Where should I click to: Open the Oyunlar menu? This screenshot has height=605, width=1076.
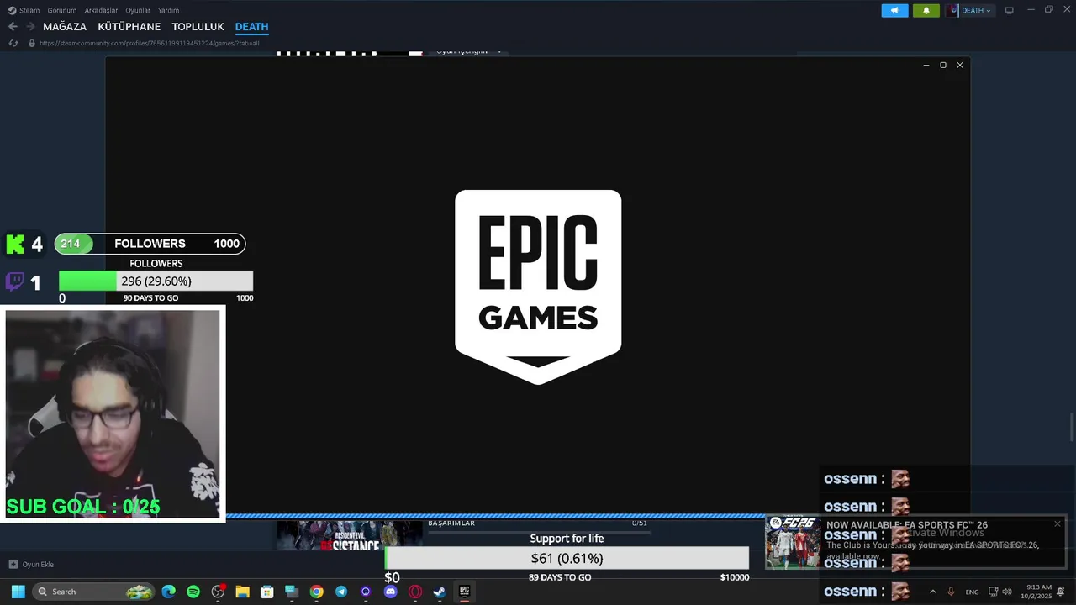click(138, 10)
